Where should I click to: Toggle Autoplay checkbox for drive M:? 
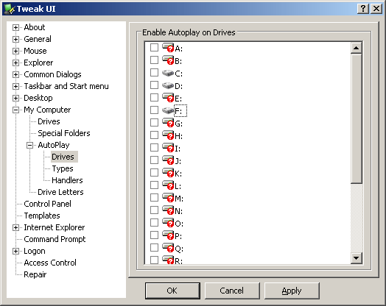154,198
